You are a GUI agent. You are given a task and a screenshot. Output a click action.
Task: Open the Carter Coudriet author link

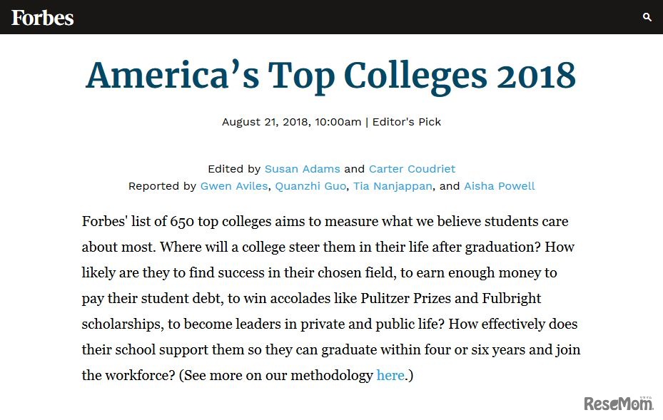412,169
